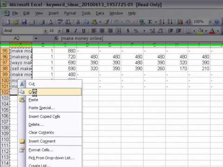Expand the Font Color dropdown arrow

pos(218,31)
